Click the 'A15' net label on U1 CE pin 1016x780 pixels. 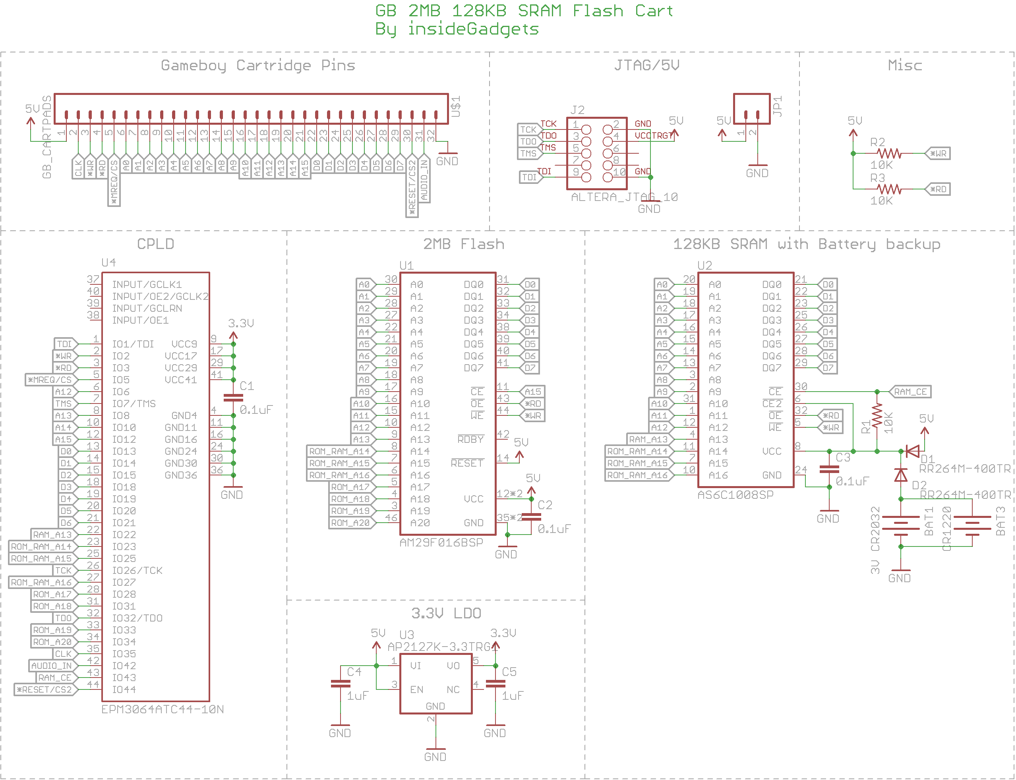click(532, 392)
